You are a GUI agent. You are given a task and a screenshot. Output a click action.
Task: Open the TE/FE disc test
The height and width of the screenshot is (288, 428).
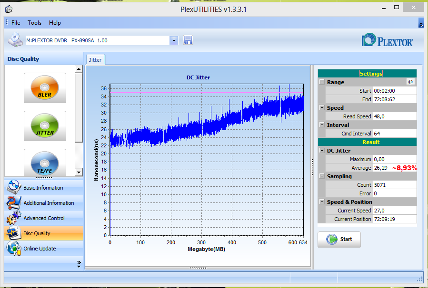[45, 163]
